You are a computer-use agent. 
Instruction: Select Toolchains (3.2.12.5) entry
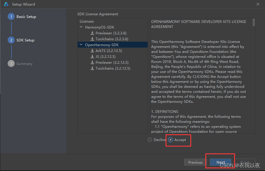pyautogui.click(x=113, y=68)
